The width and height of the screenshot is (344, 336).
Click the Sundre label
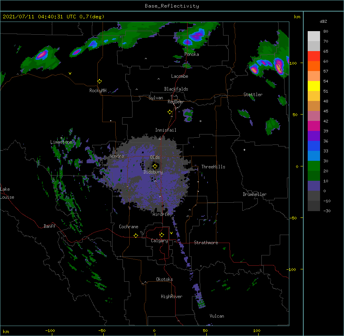[x=117, y=156]
